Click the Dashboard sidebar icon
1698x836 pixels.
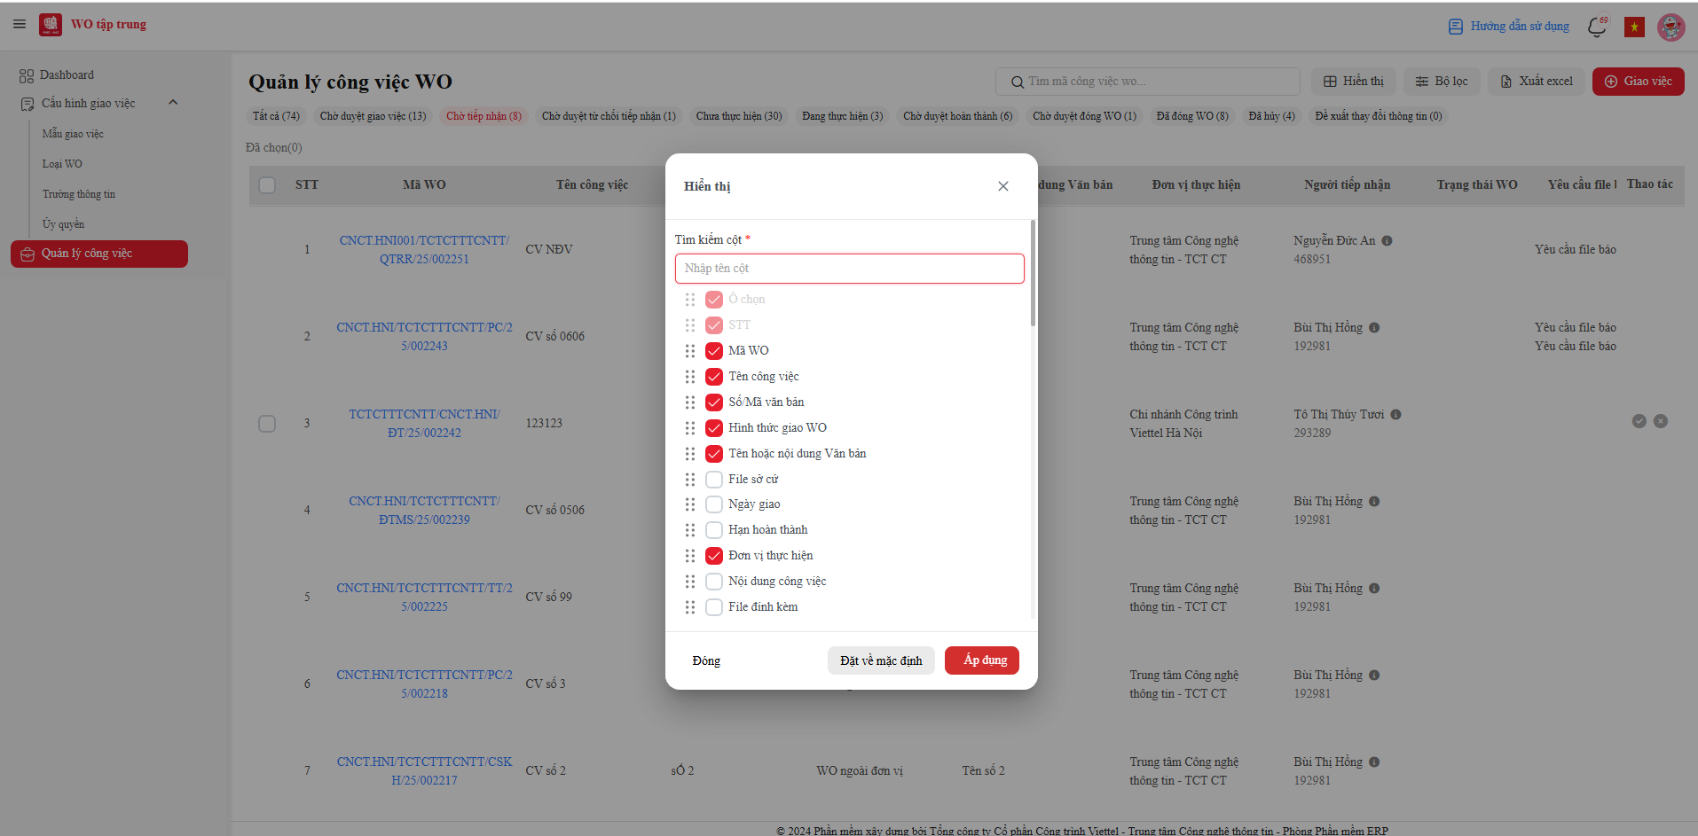point(27,76)
